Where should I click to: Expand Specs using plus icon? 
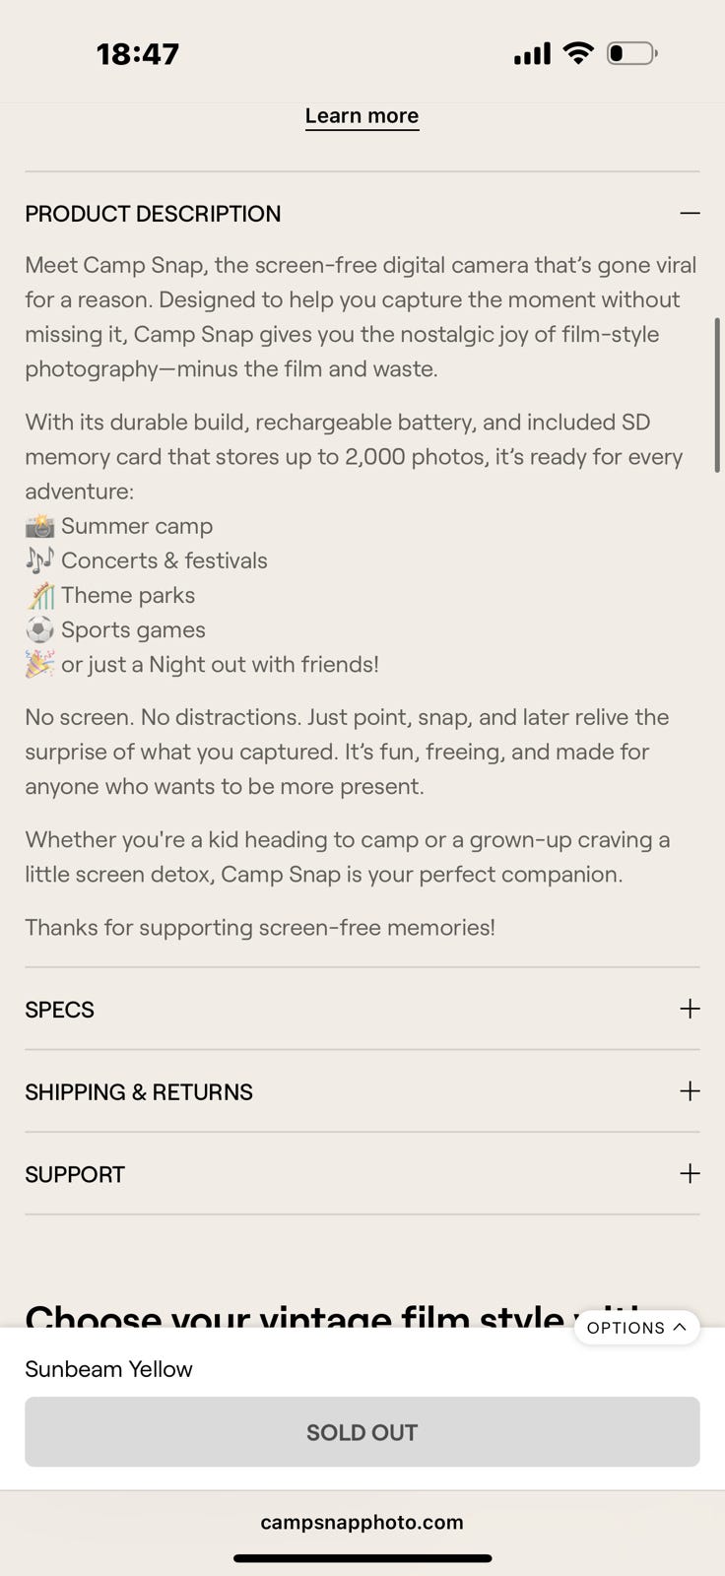(690, 1009)
